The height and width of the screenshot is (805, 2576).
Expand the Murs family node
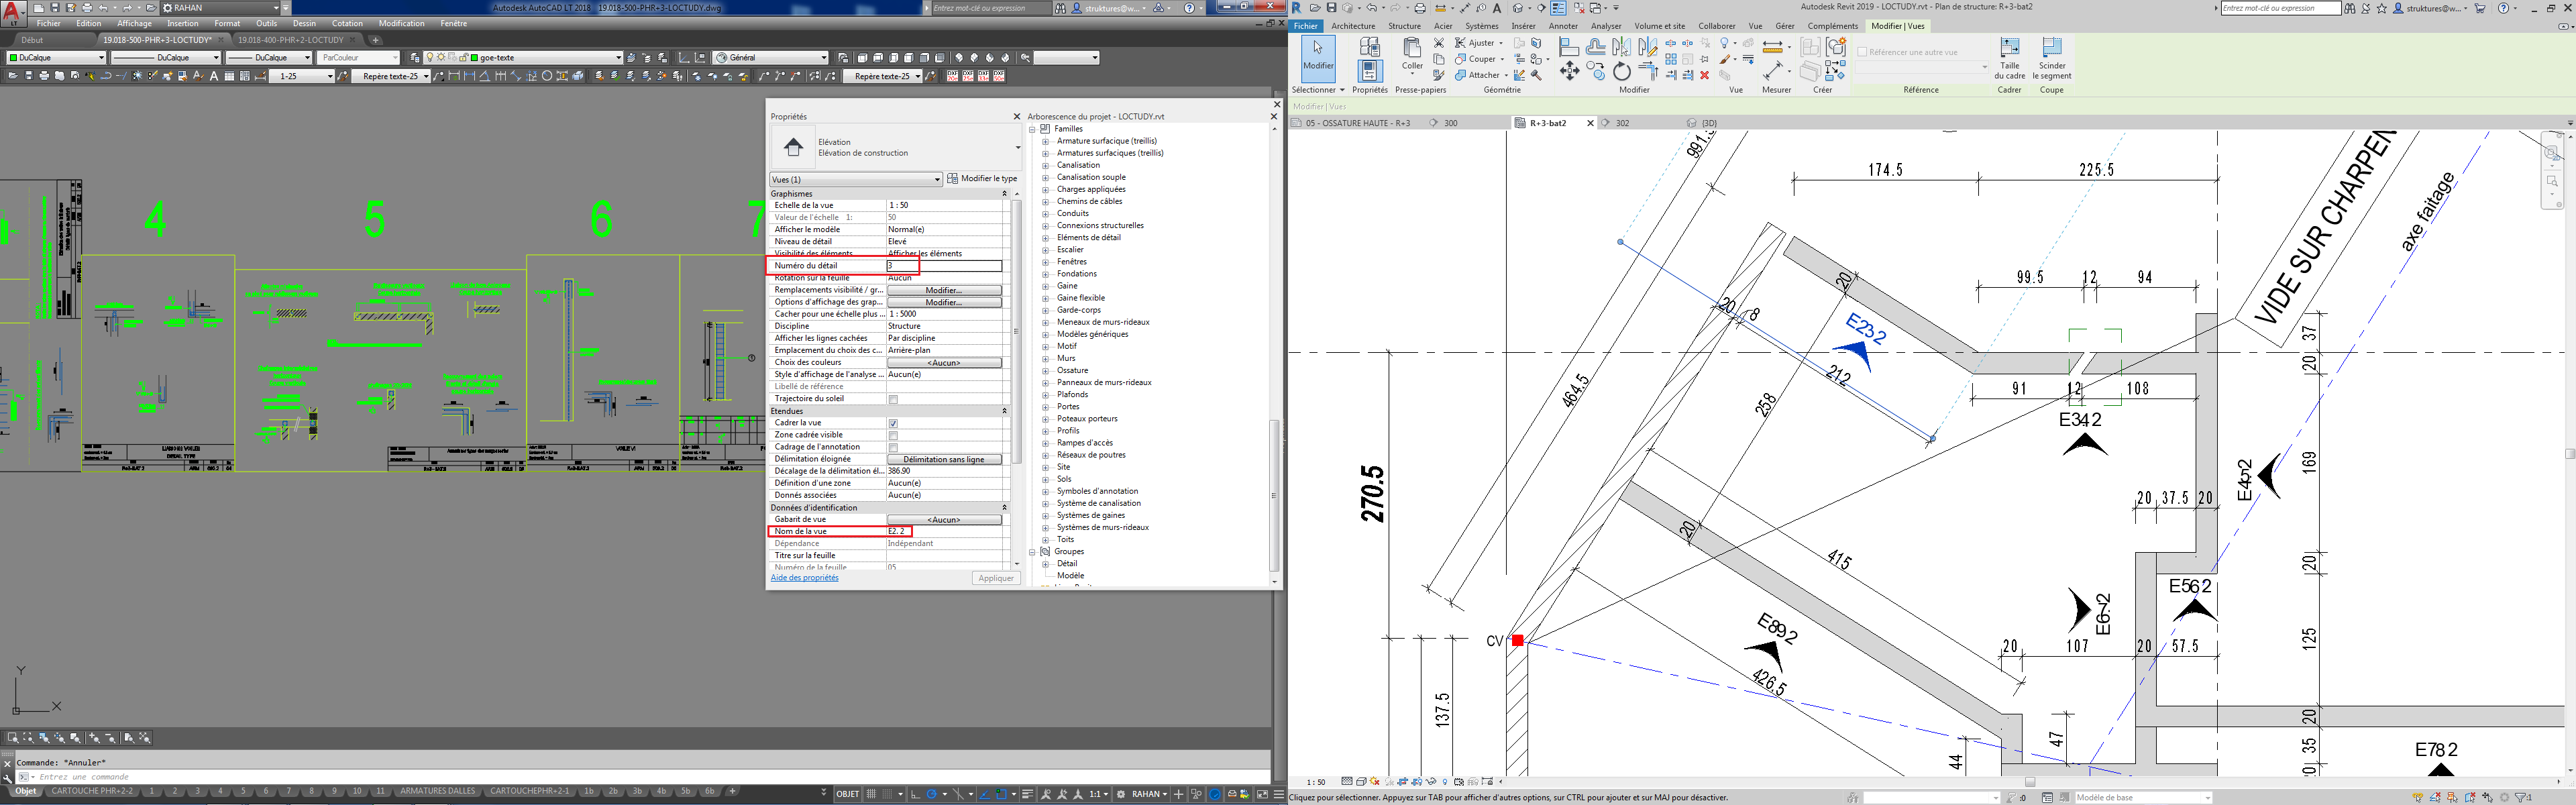(x=1045, y=358)
